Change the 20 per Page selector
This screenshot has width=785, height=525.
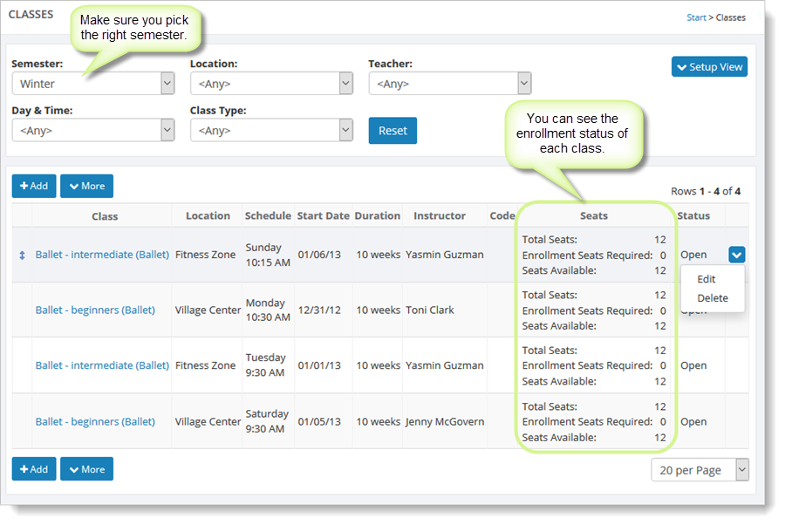(x=700, y=470)
